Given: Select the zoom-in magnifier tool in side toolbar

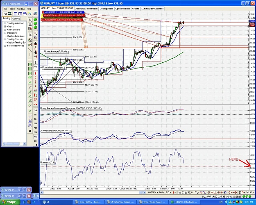Looking at the screenshot, I should pyautogui.click(x=35, y=33).
